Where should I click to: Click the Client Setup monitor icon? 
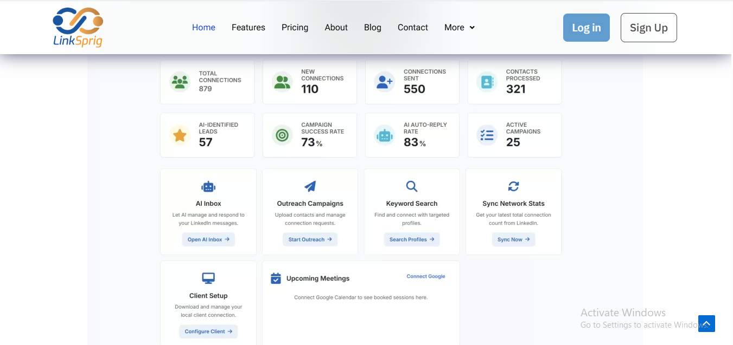click(x=208, y=278)
